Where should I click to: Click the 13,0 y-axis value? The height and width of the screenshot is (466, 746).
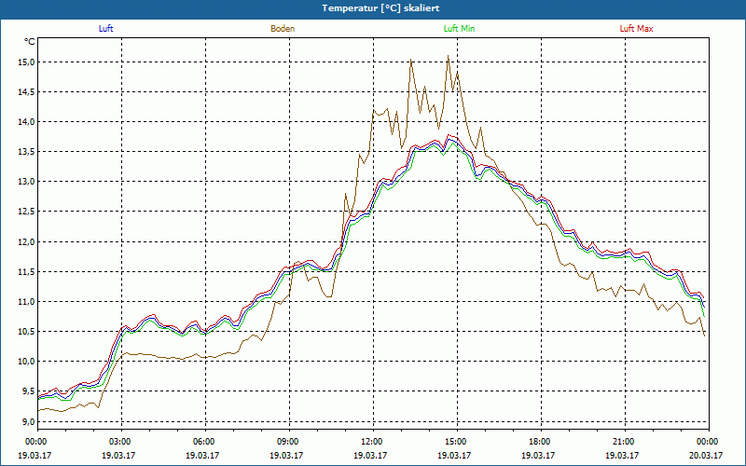27,182
